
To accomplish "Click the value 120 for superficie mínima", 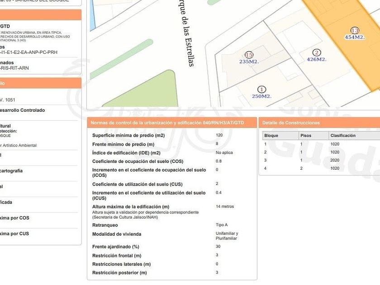I will click(x=219, y=135).
